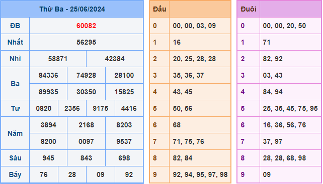Click Đuôi row '16, 36, 56, 76'
Viewport: 323px width, 184px height.
click(x=284, y=125)
